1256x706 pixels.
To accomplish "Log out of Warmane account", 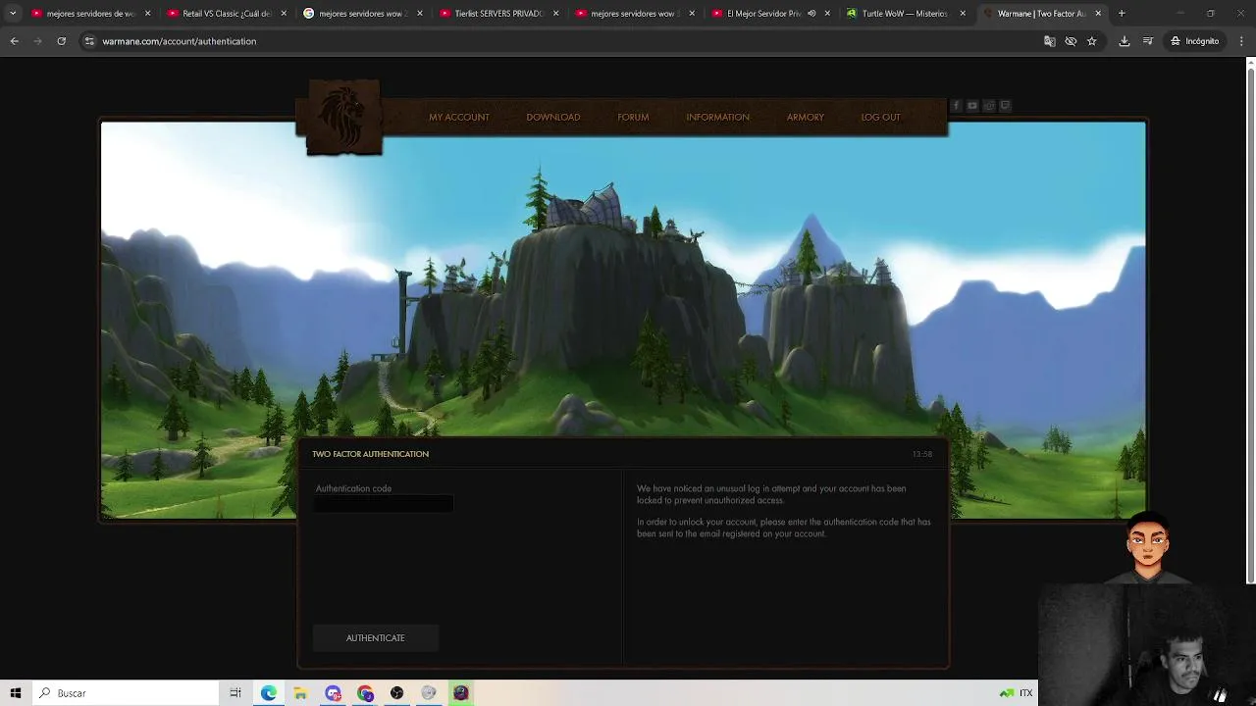I will pos(880,117).
